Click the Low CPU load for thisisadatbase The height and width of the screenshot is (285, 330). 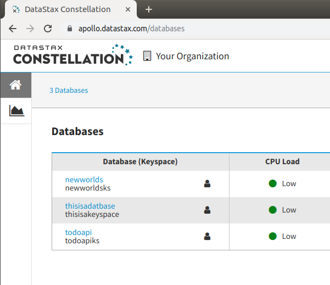289,210
